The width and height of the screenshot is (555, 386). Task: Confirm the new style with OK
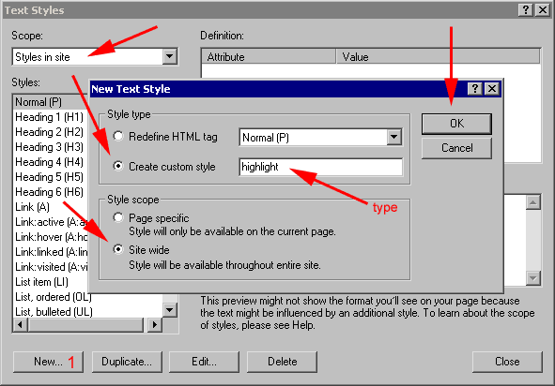[456, 124]
